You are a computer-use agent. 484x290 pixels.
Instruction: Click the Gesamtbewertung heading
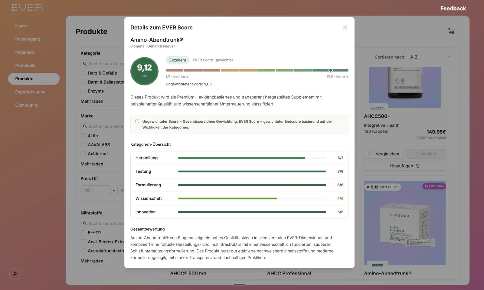[x=148, y=229]
